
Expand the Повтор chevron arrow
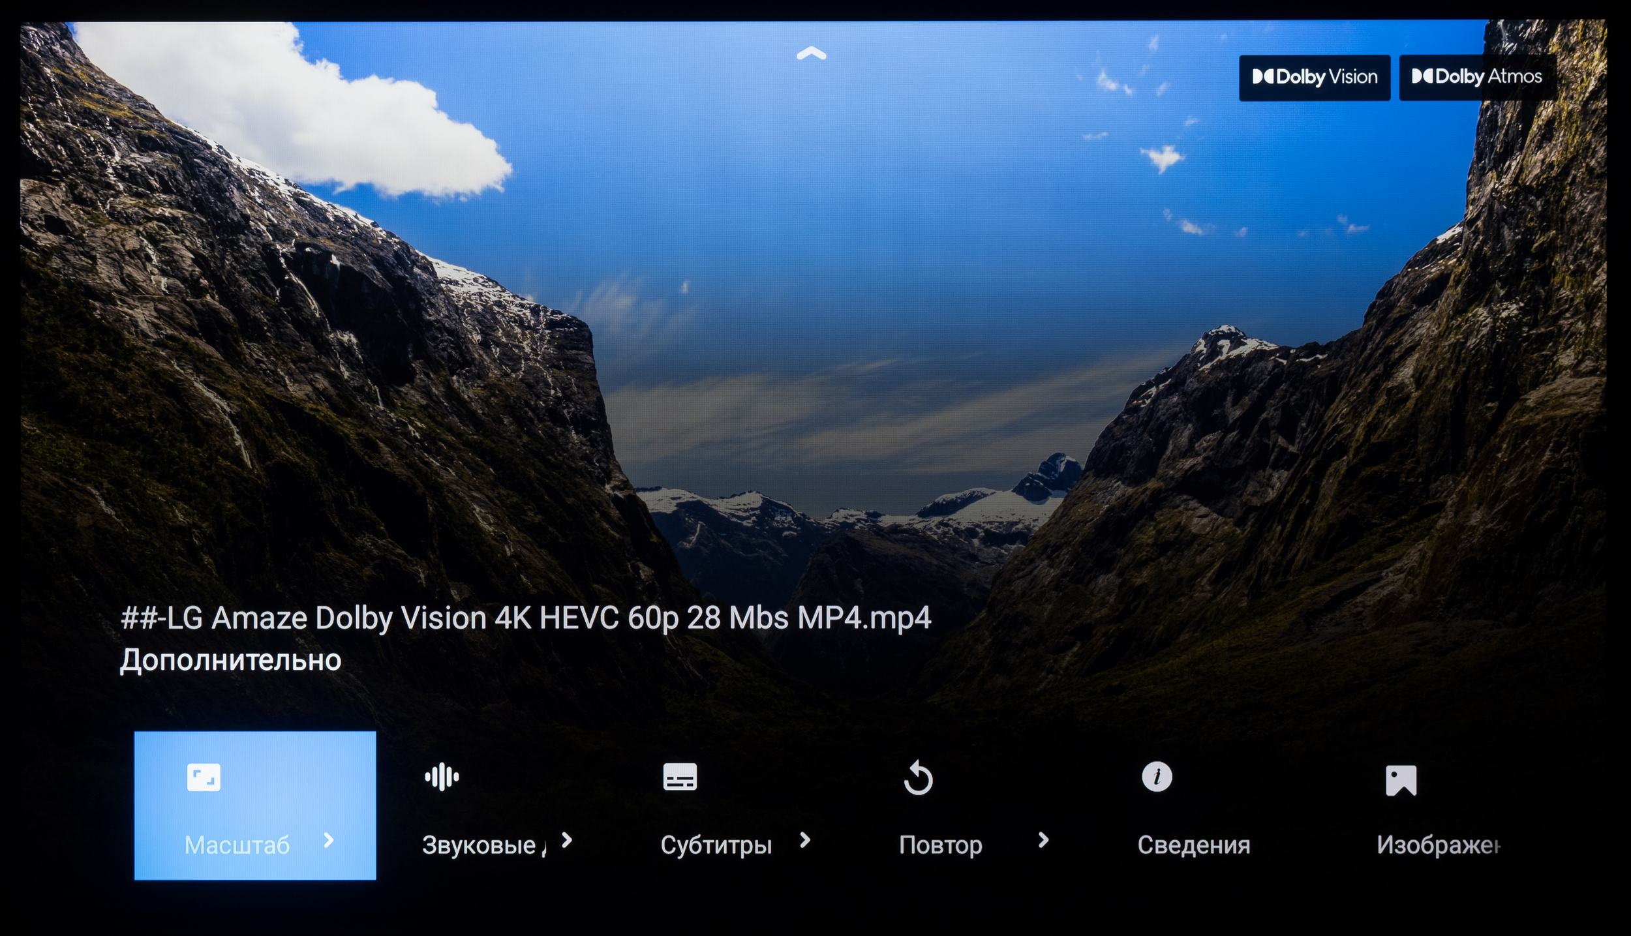pos(1043,841)
